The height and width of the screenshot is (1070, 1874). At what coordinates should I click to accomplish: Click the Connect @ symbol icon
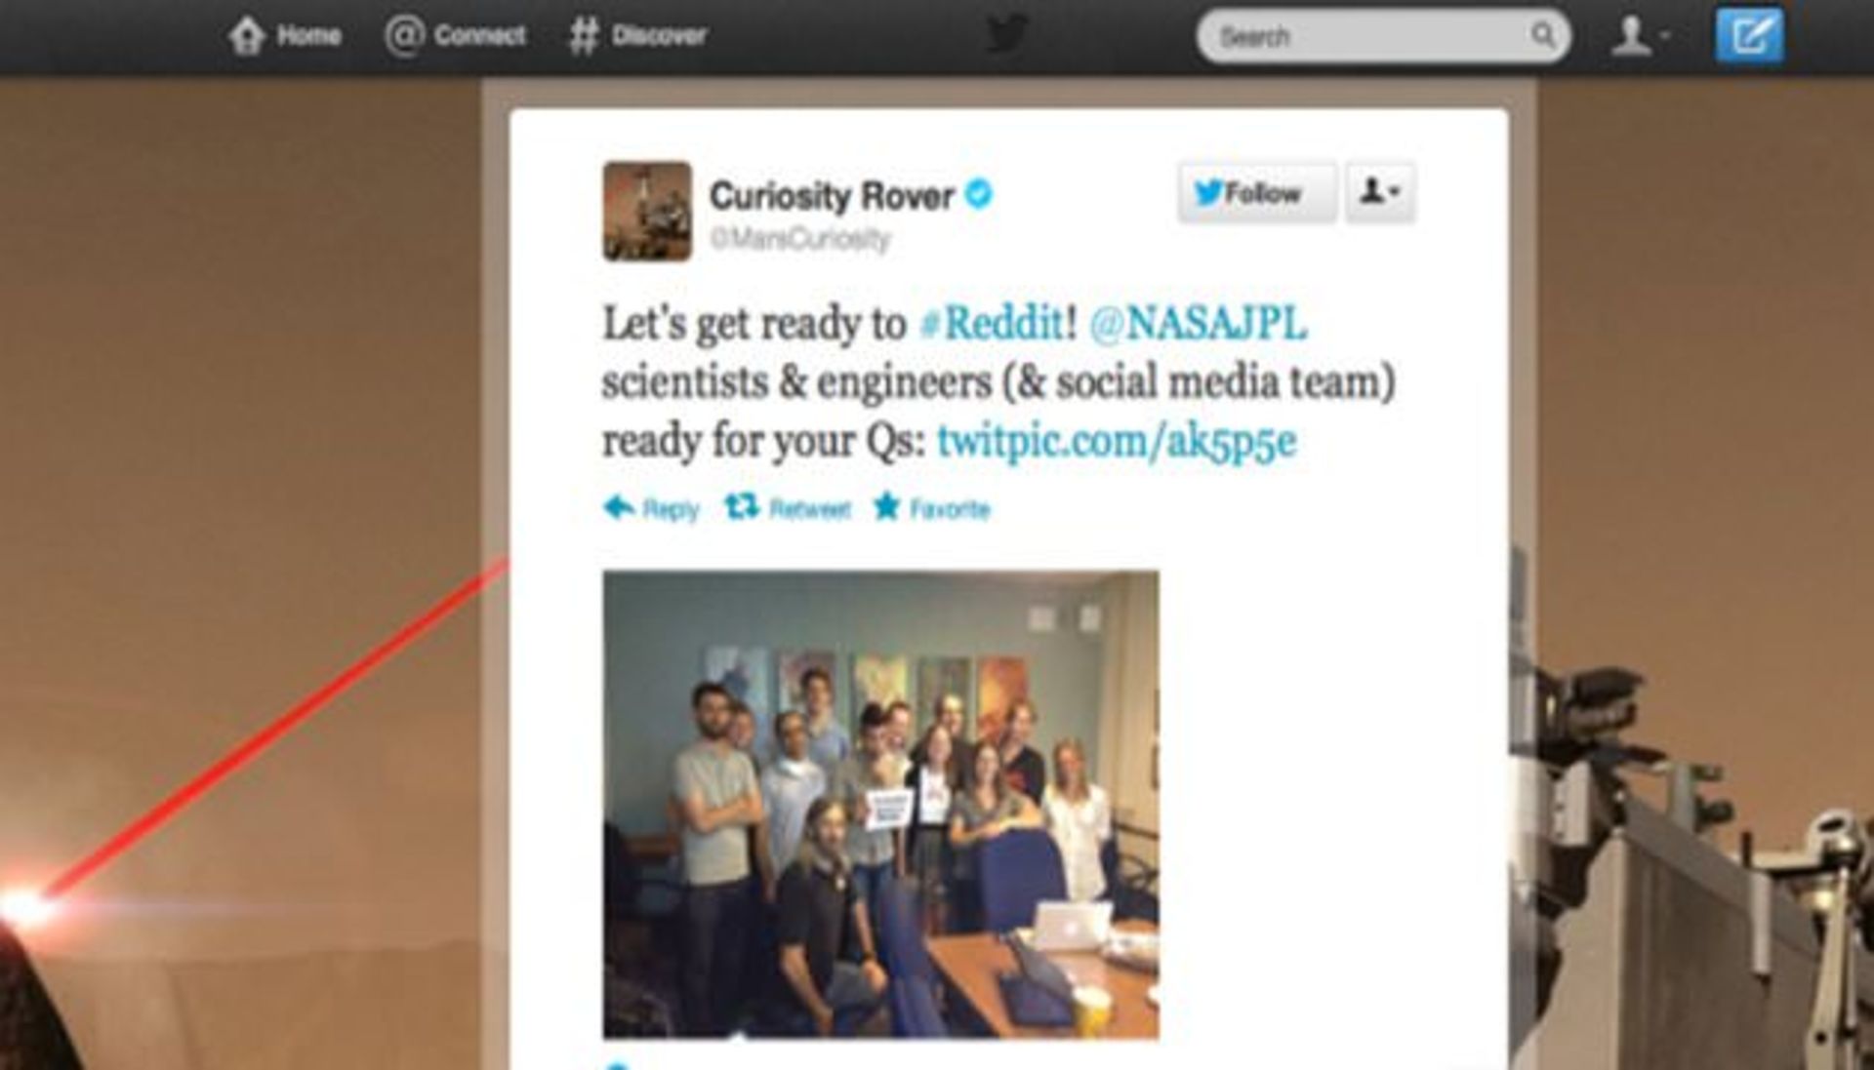[404, 36]
